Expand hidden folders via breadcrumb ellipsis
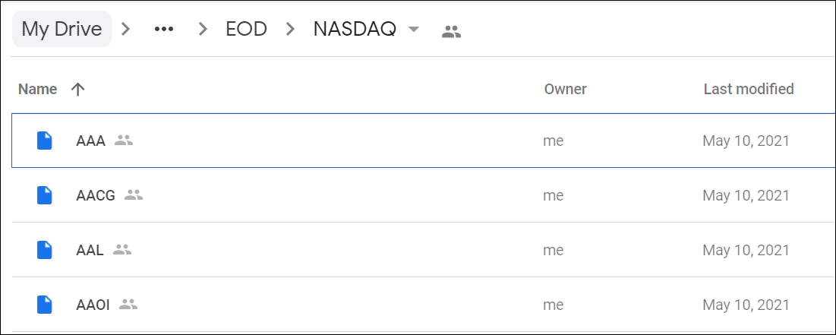 point(164,30)
